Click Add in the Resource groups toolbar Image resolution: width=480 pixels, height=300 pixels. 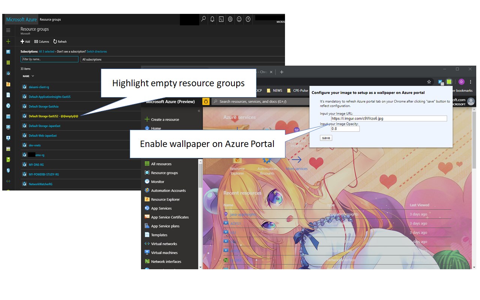tap(25, 42)
